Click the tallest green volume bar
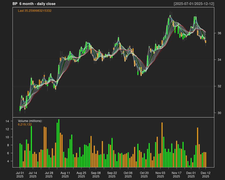 point(59,143)
